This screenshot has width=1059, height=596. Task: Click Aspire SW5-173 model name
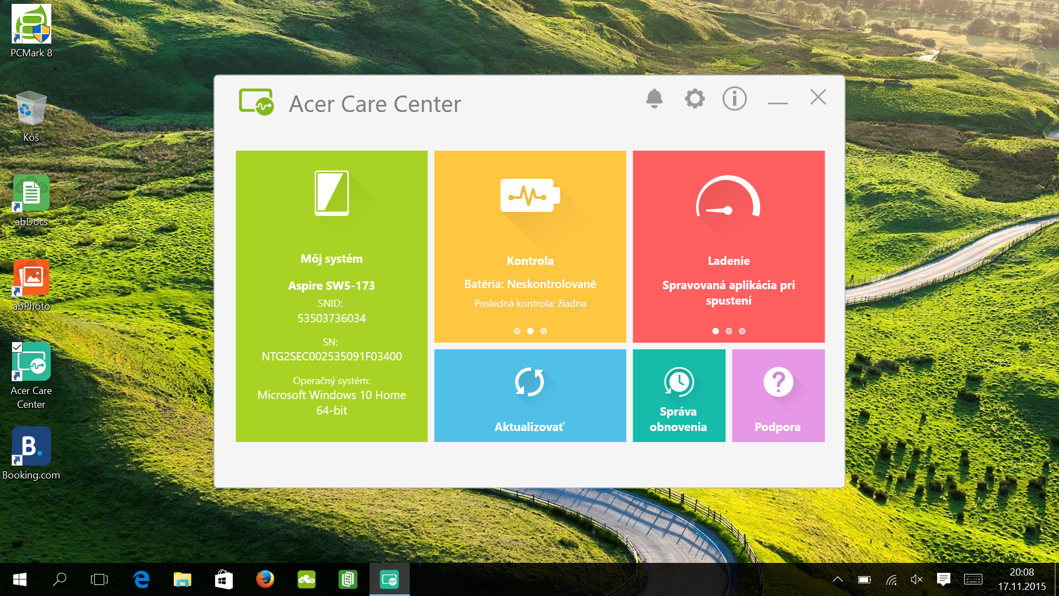331,286
